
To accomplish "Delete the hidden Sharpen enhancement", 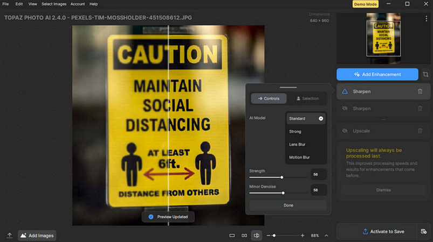I will (420, 109).
